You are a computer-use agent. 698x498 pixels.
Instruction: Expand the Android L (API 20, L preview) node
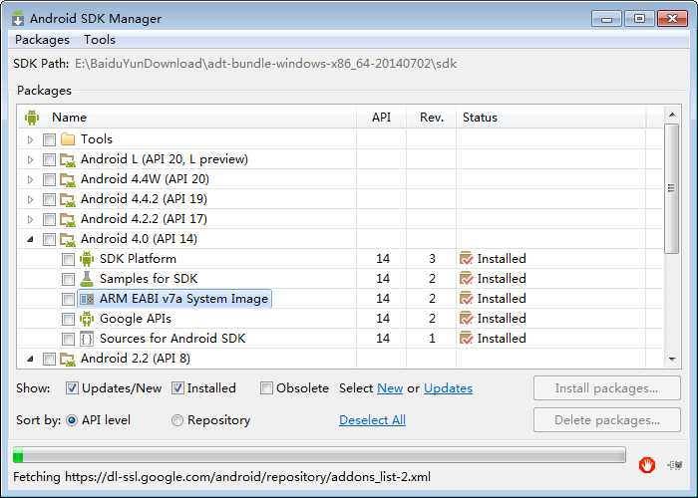point(30,159)
